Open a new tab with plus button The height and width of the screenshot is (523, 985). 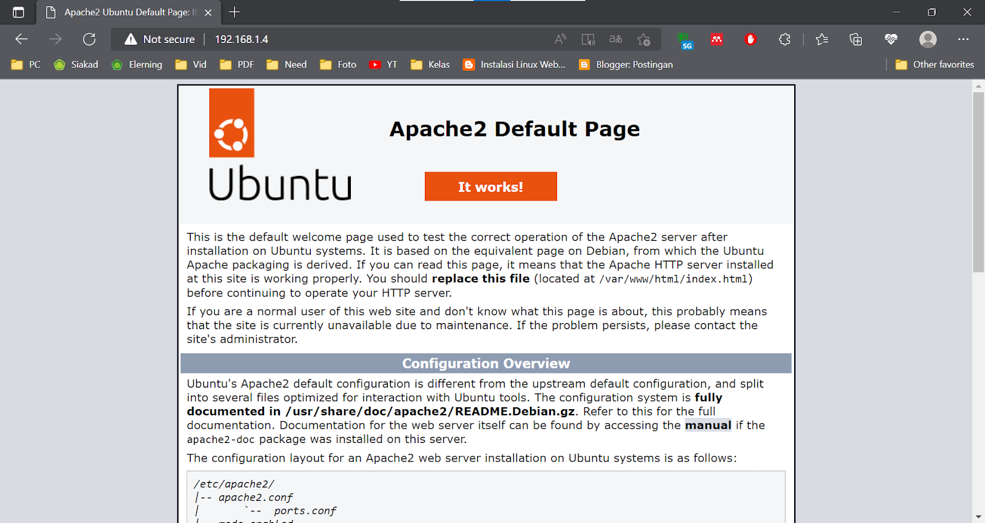[235, 12]
